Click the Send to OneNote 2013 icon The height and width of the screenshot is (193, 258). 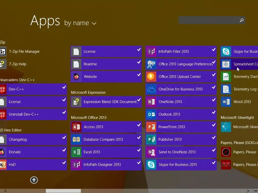tap(151, 152)
